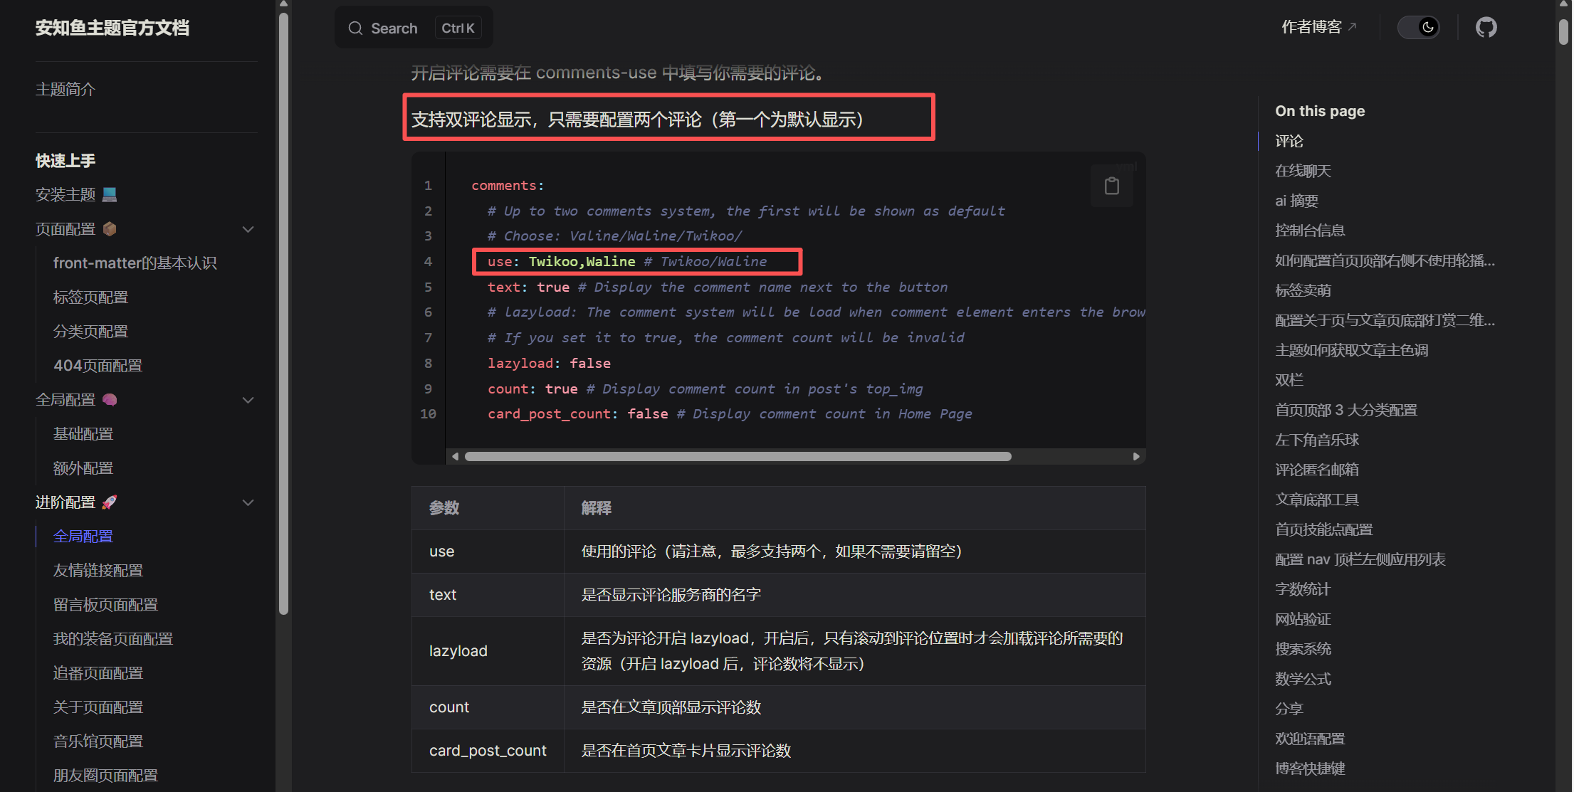Click the search magnifier icon
The width and height of the screenshot is (1574, 792).
click(x=355, y=28)
